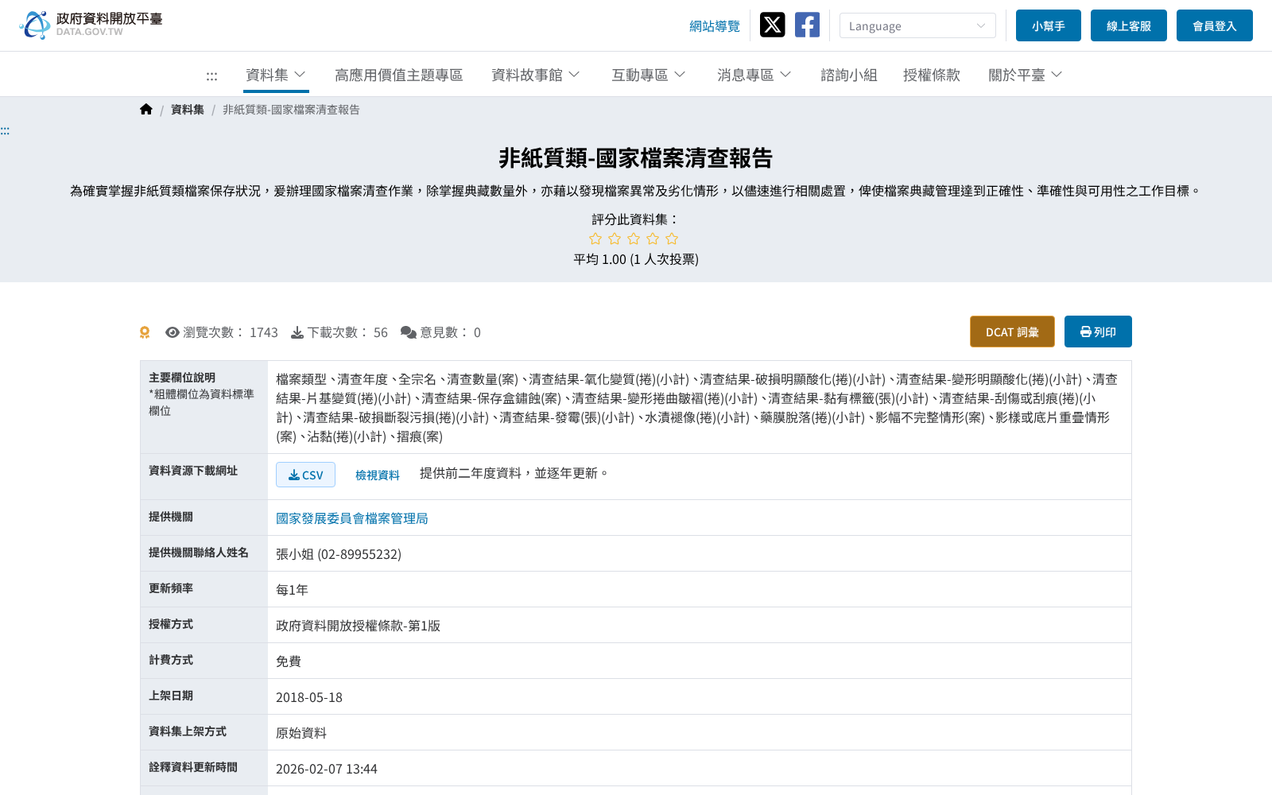Open 諮詢小組 menu item
Screen dimensions: 1272x795
849,75
